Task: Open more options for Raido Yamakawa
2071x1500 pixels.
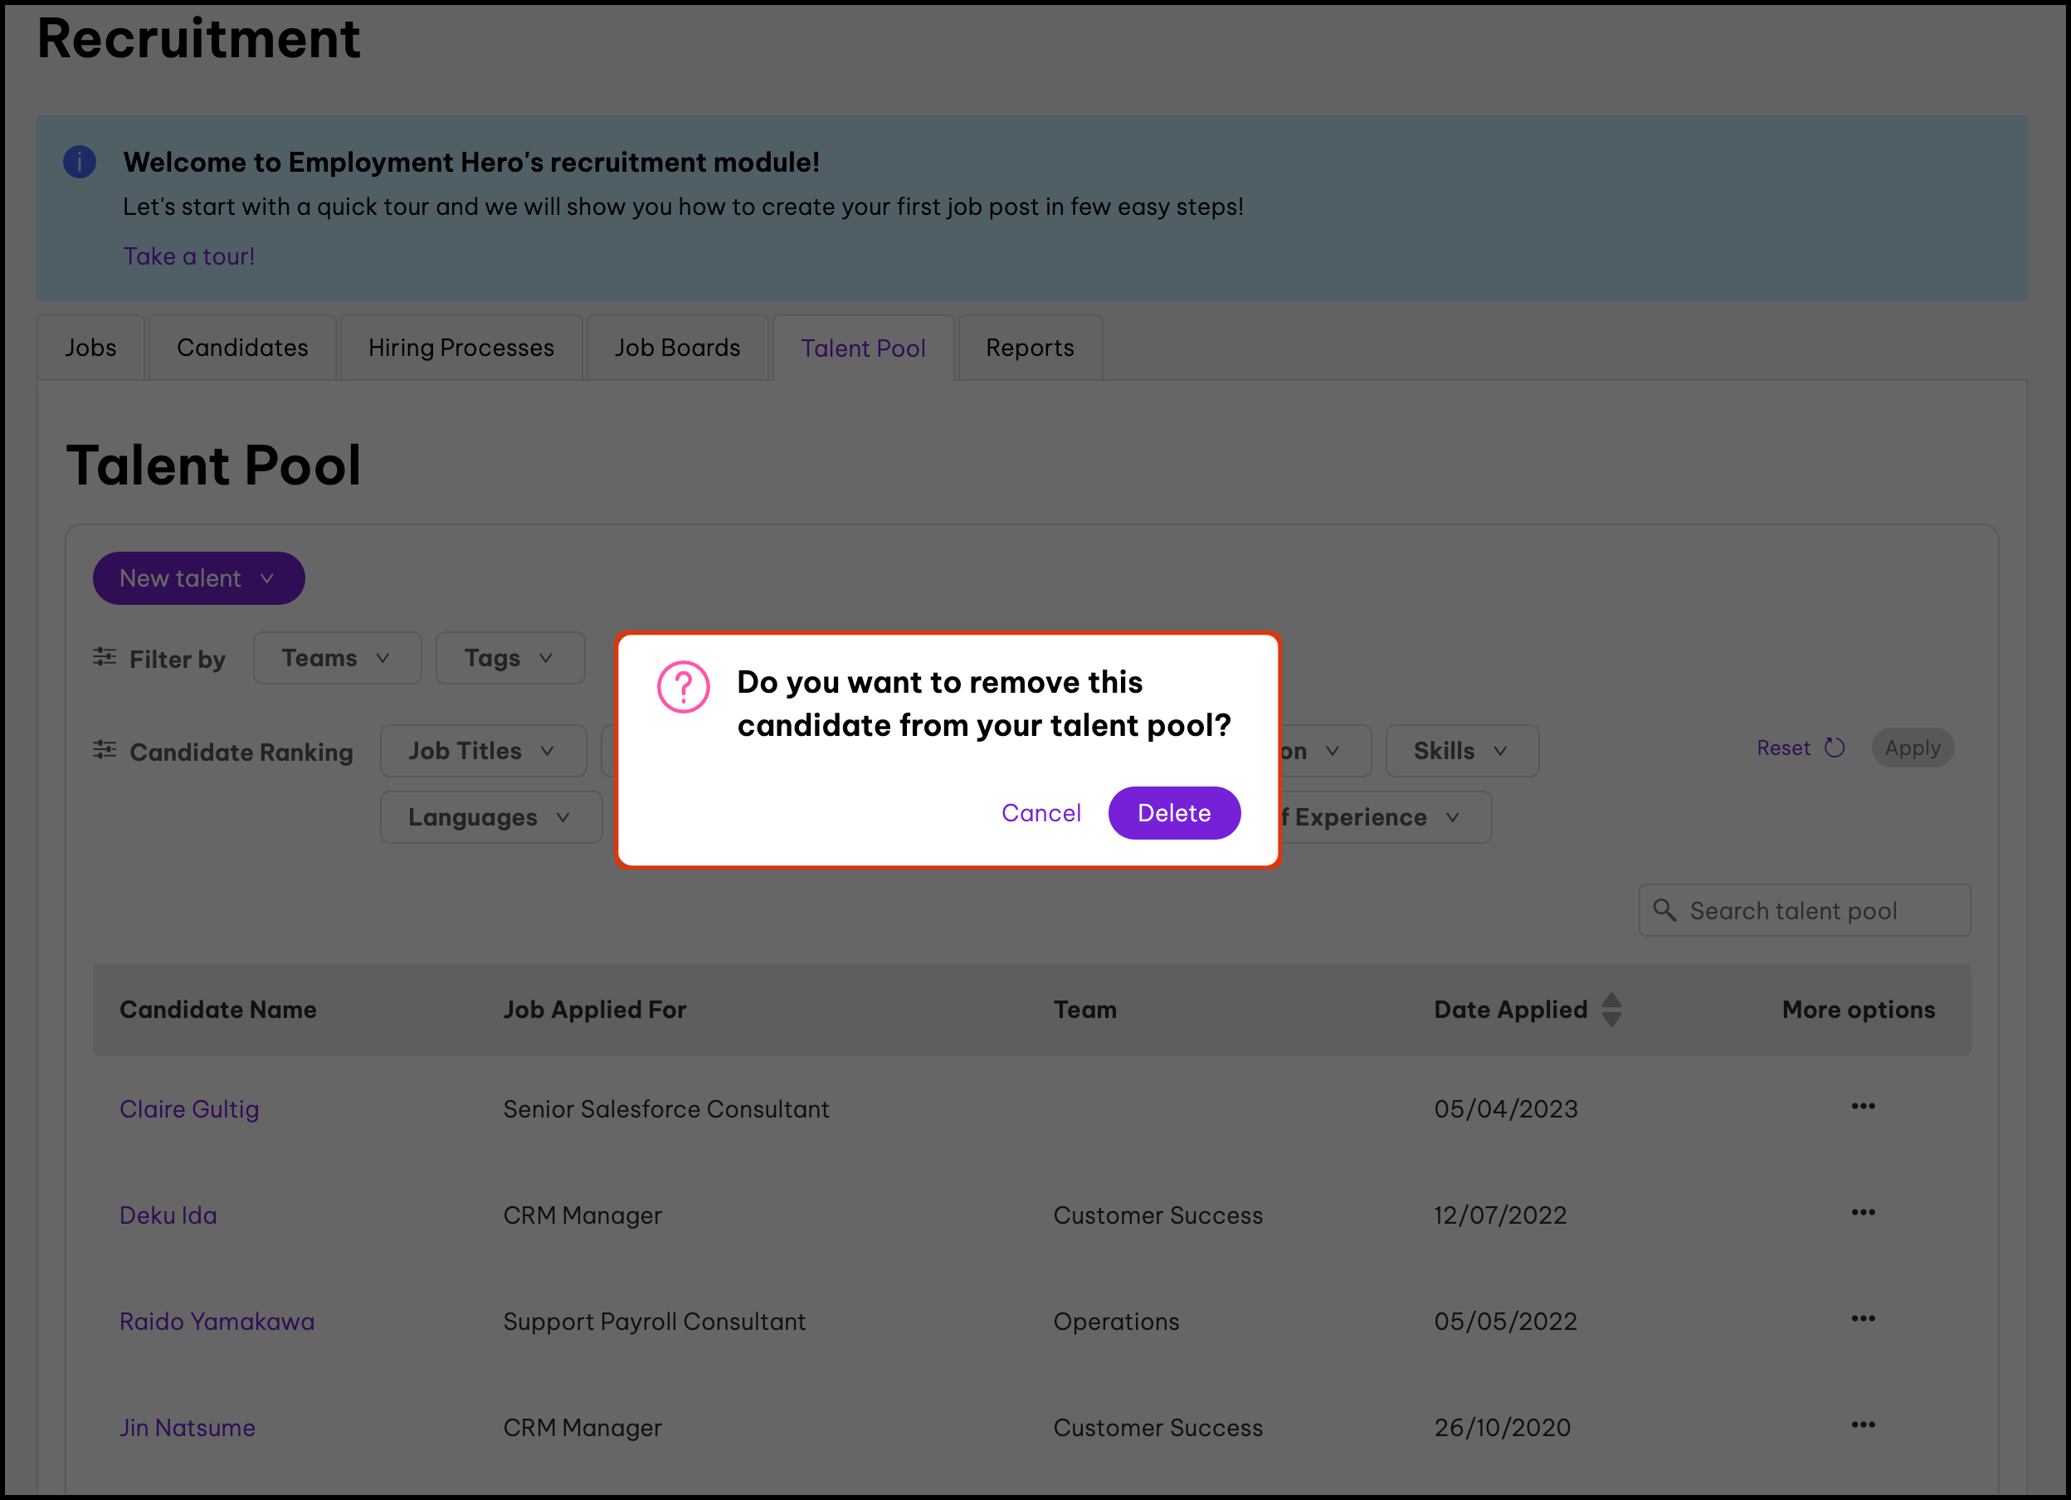Action: [x=1863, y=1319]
